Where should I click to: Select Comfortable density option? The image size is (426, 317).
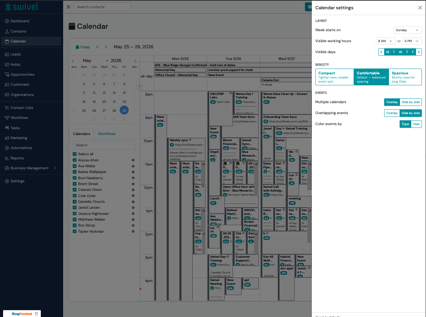point(371,77)
